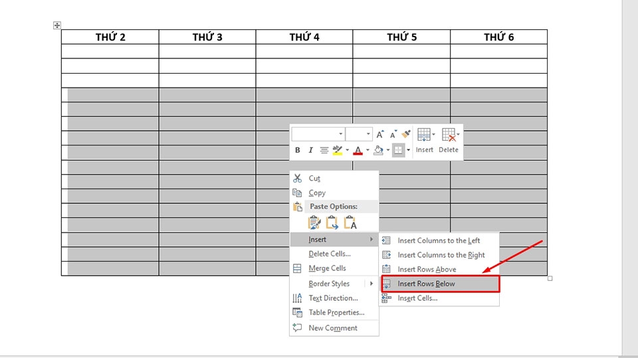Click the Insert Rows Above icon
This screenshot has height=358, width=638.
(x=387, y=269)
